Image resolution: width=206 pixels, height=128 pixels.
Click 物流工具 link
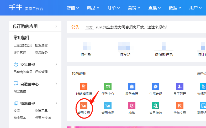pos(41,111)
